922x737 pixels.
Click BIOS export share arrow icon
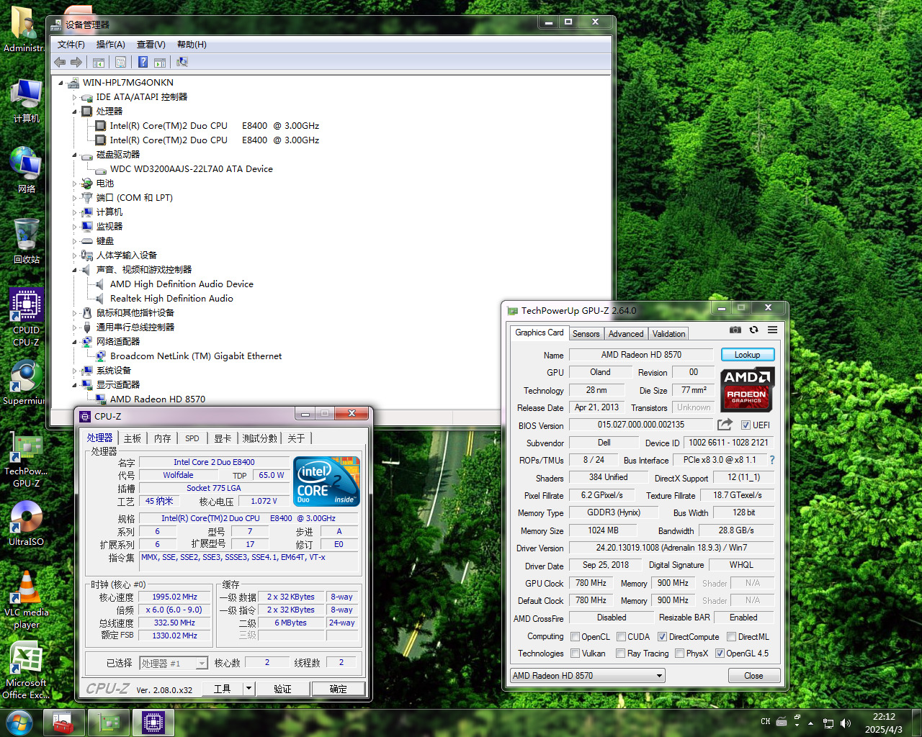click(725, 425)
